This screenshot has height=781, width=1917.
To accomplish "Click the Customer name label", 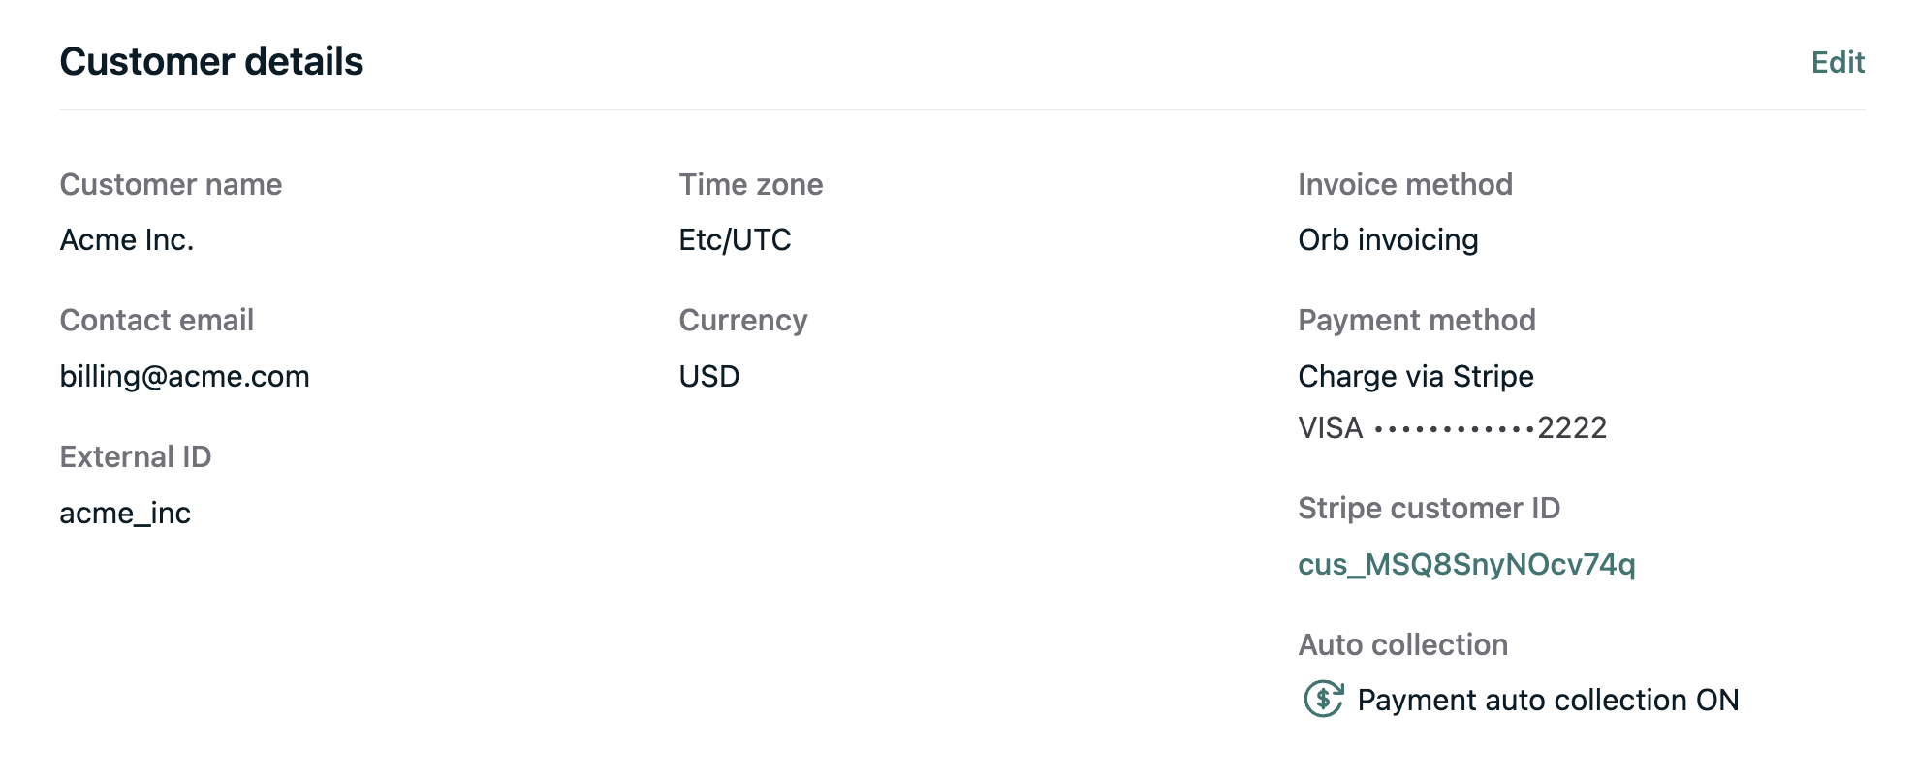I will click(171, 184).
